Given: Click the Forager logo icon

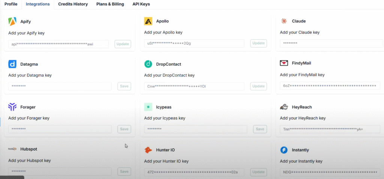Looking at the screenshot, I should pos(12,107).
